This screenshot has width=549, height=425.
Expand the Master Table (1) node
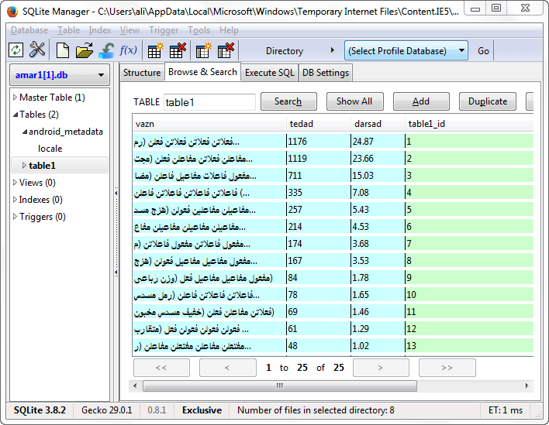[15, 98]
